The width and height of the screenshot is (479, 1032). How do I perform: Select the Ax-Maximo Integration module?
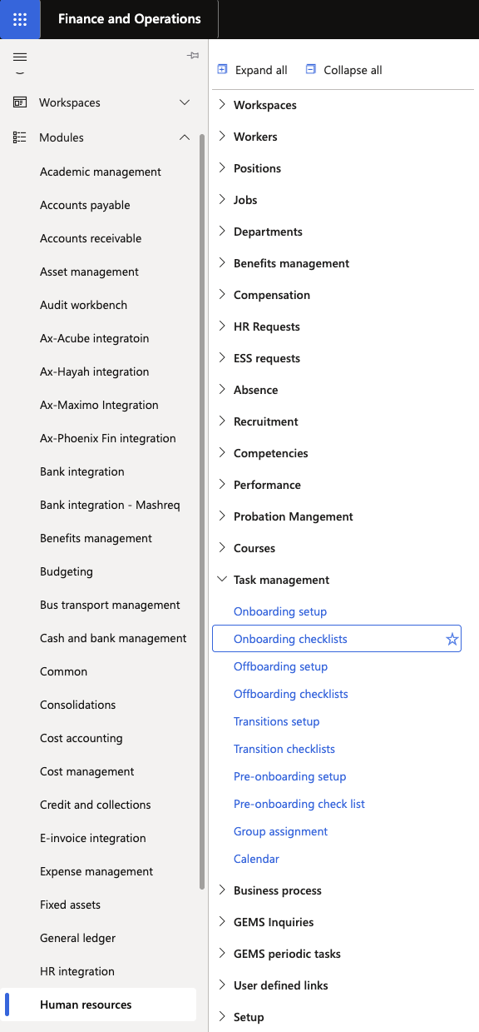click(99, 405)
